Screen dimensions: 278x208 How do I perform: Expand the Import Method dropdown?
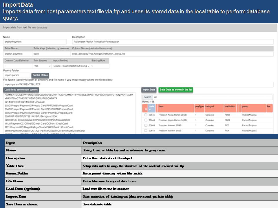(71, 66)
